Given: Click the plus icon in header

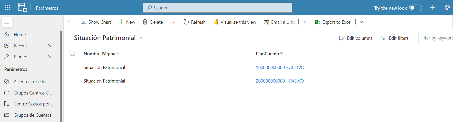Looking at the screenshot, I should click(432, 8).
